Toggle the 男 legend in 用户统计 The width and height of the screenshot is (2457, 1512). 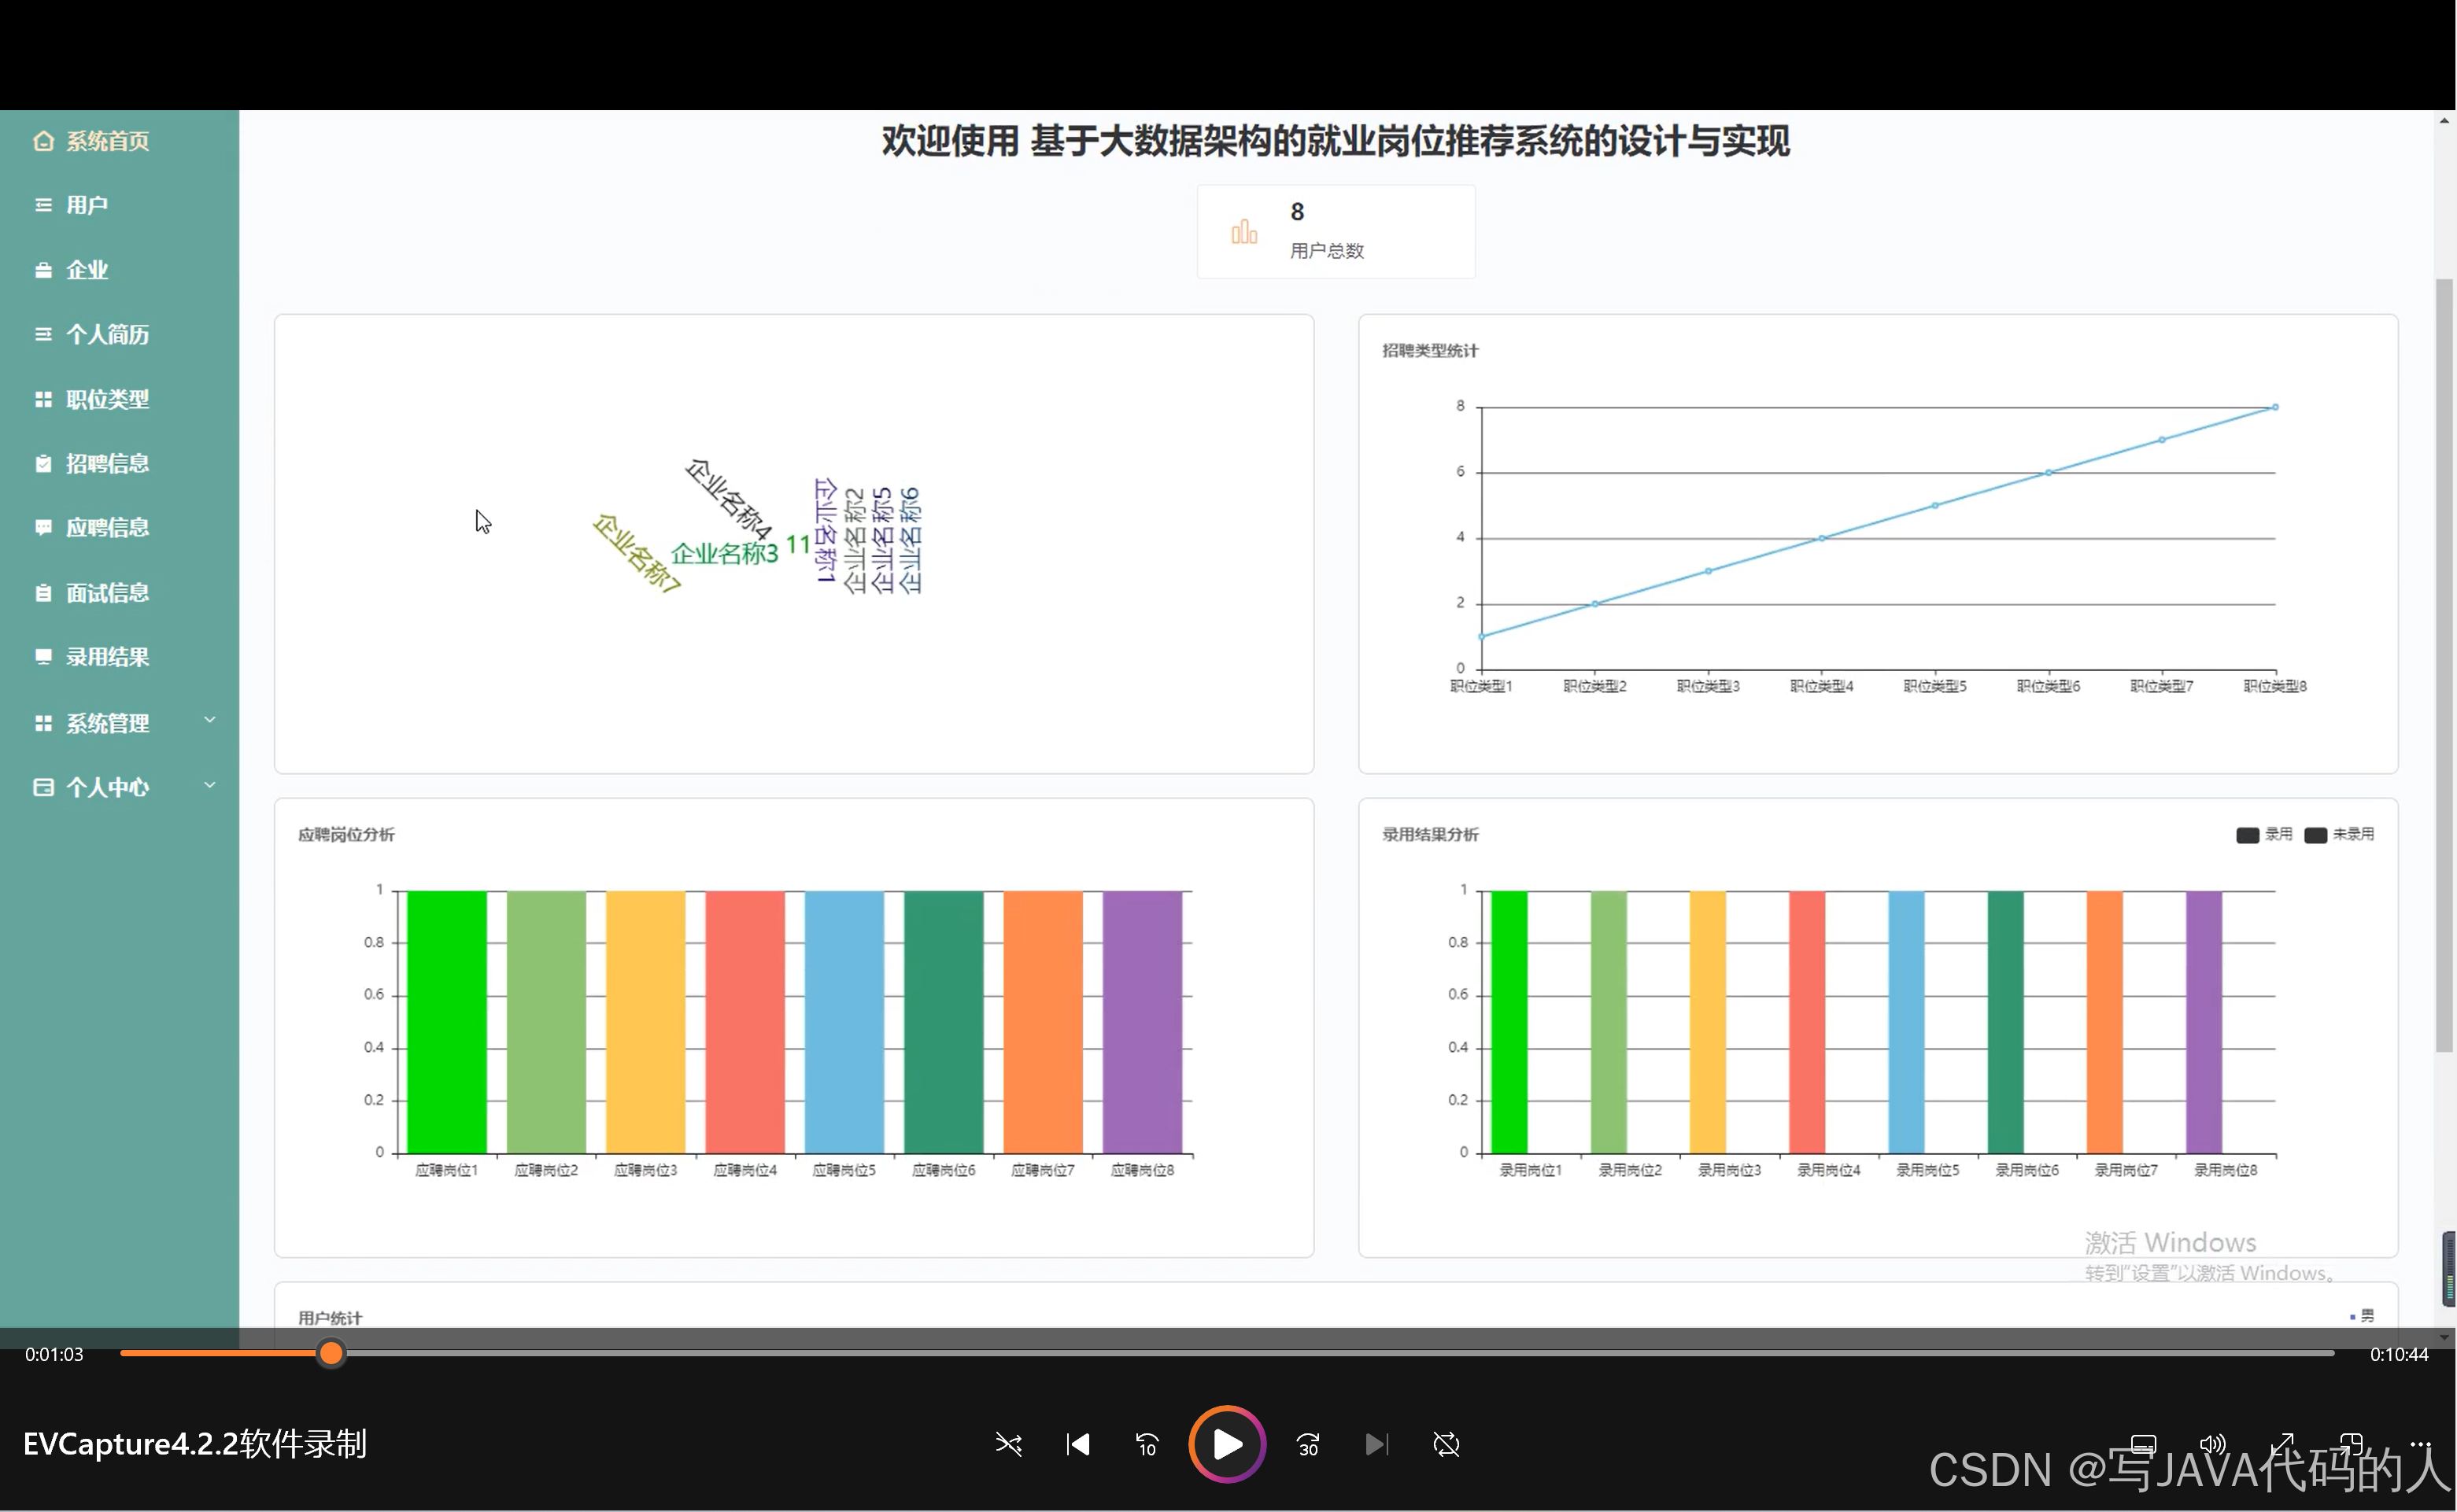pyautogui.click(x=2362, y=1315)
